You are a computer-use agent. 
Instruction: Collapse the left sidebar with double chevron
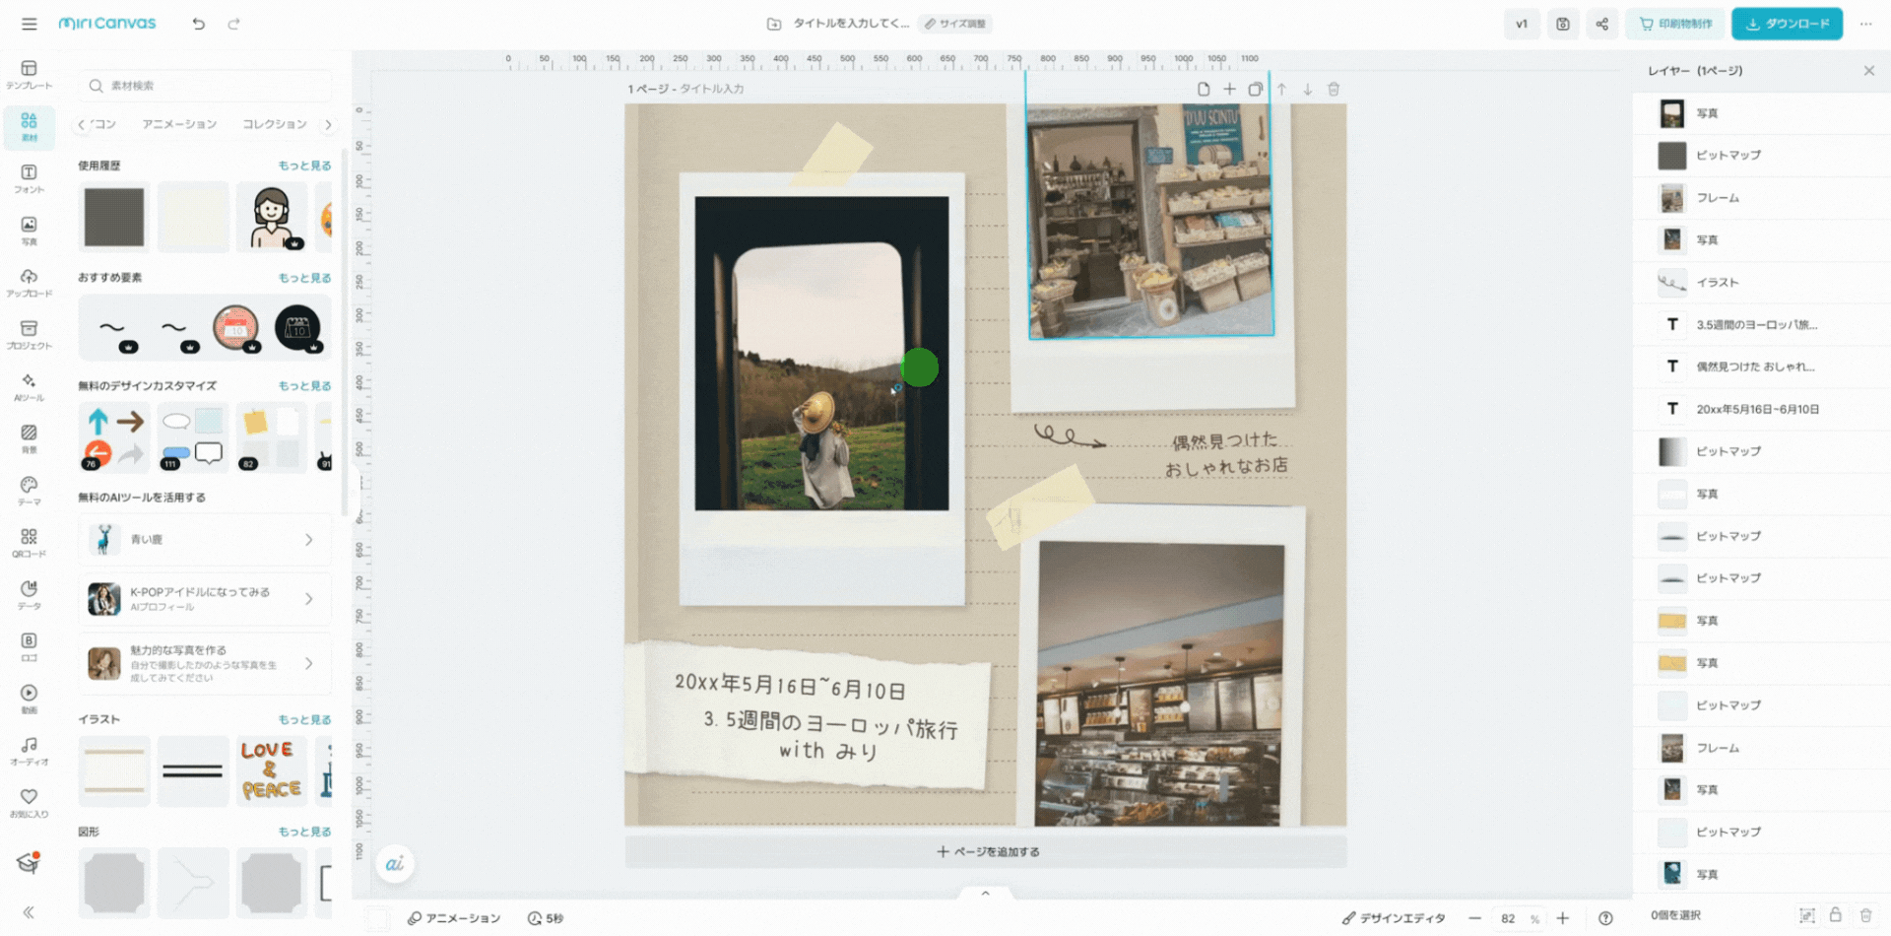coord(29,912)
